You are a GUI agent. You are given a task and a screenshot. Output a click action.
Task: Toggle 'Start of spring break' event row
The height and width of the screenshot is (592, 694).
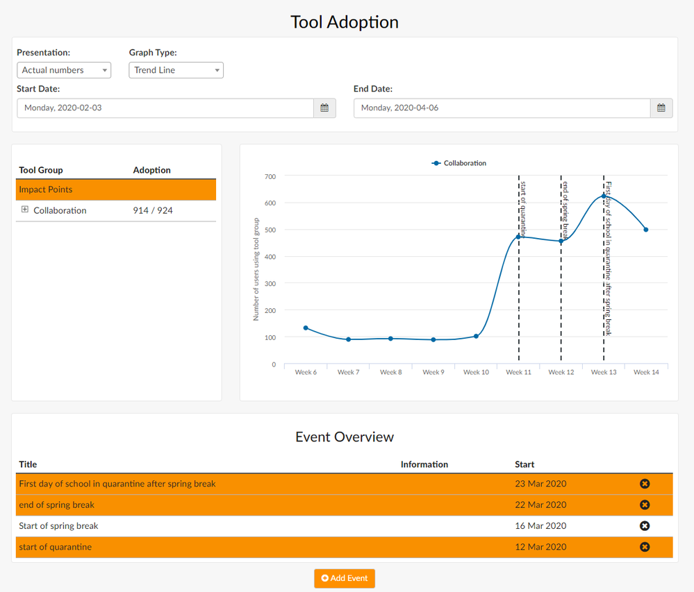click(x=208, y=526)
